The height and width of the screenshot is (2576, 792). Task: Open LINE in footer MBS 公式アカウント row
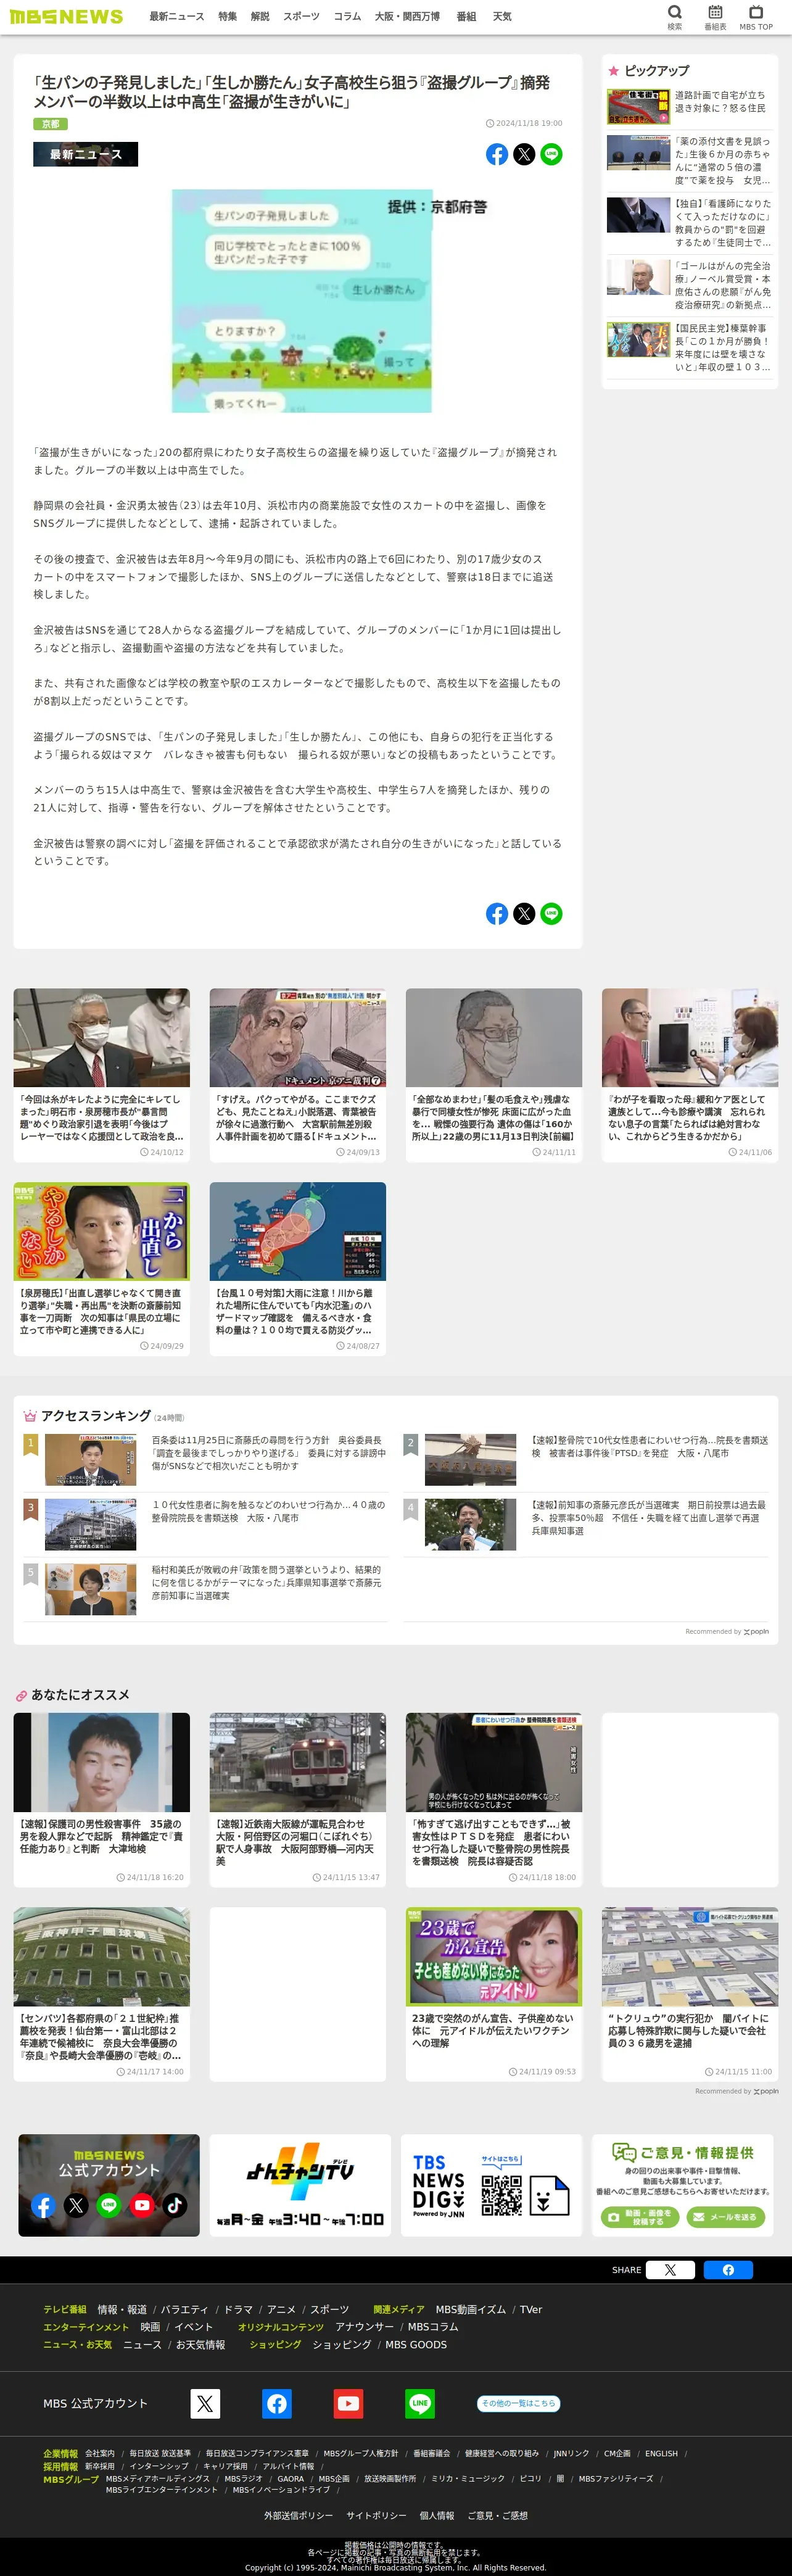pos(420,2403)
